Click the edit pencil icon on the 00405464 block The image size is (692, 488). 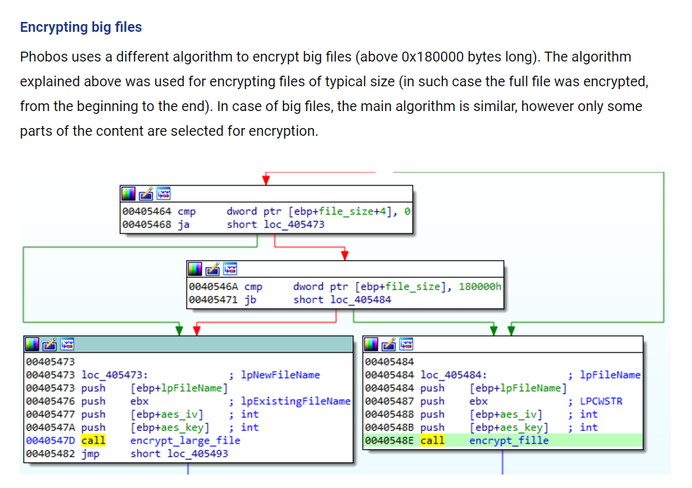point(146,193)
